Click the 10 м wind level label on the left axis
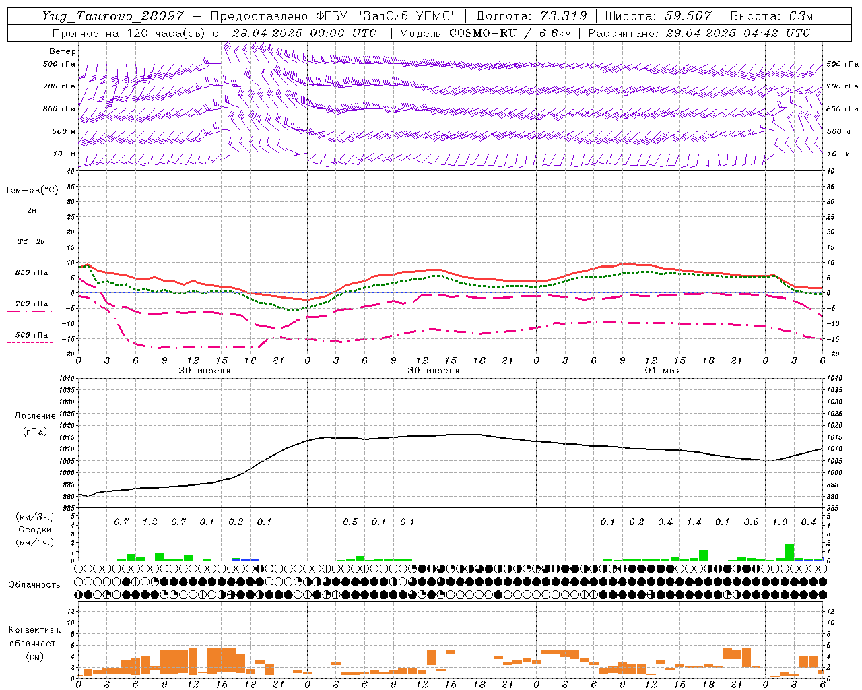The height and width of the screenshot is (690, 862). click(x=65, y=154)
